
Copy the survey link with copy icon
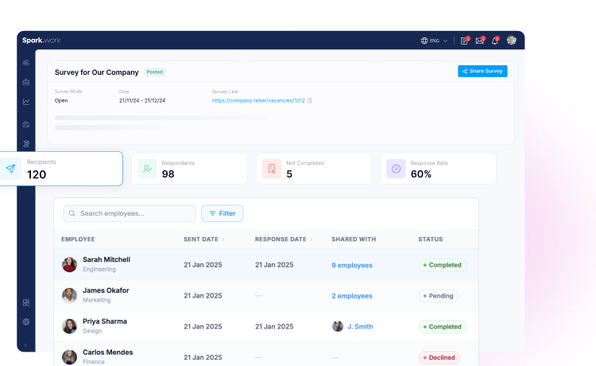(x=309, y=101)
